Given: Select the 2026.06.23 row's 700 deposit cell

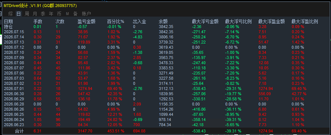Looking at the screenshot, I should click(x=136, y=125).
